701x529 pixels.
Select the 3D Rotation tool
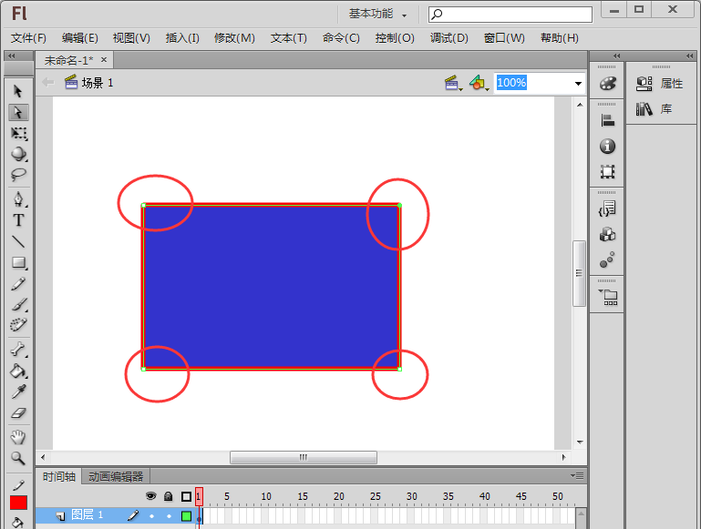[18, 154]
